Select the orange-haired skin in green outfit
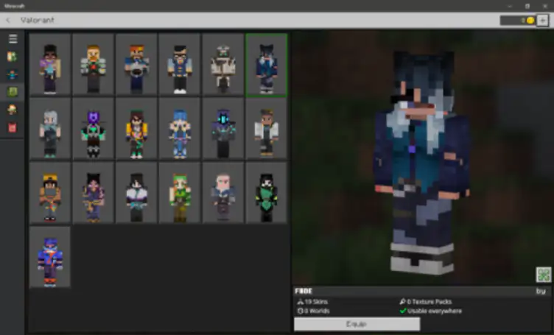554x335 pixels. click(x=180, y=193)
